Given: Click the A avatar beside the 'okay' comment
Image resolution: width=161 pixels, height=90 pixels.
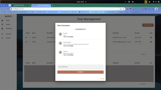Looking at the screenshot, I should (x=60, y=34).
